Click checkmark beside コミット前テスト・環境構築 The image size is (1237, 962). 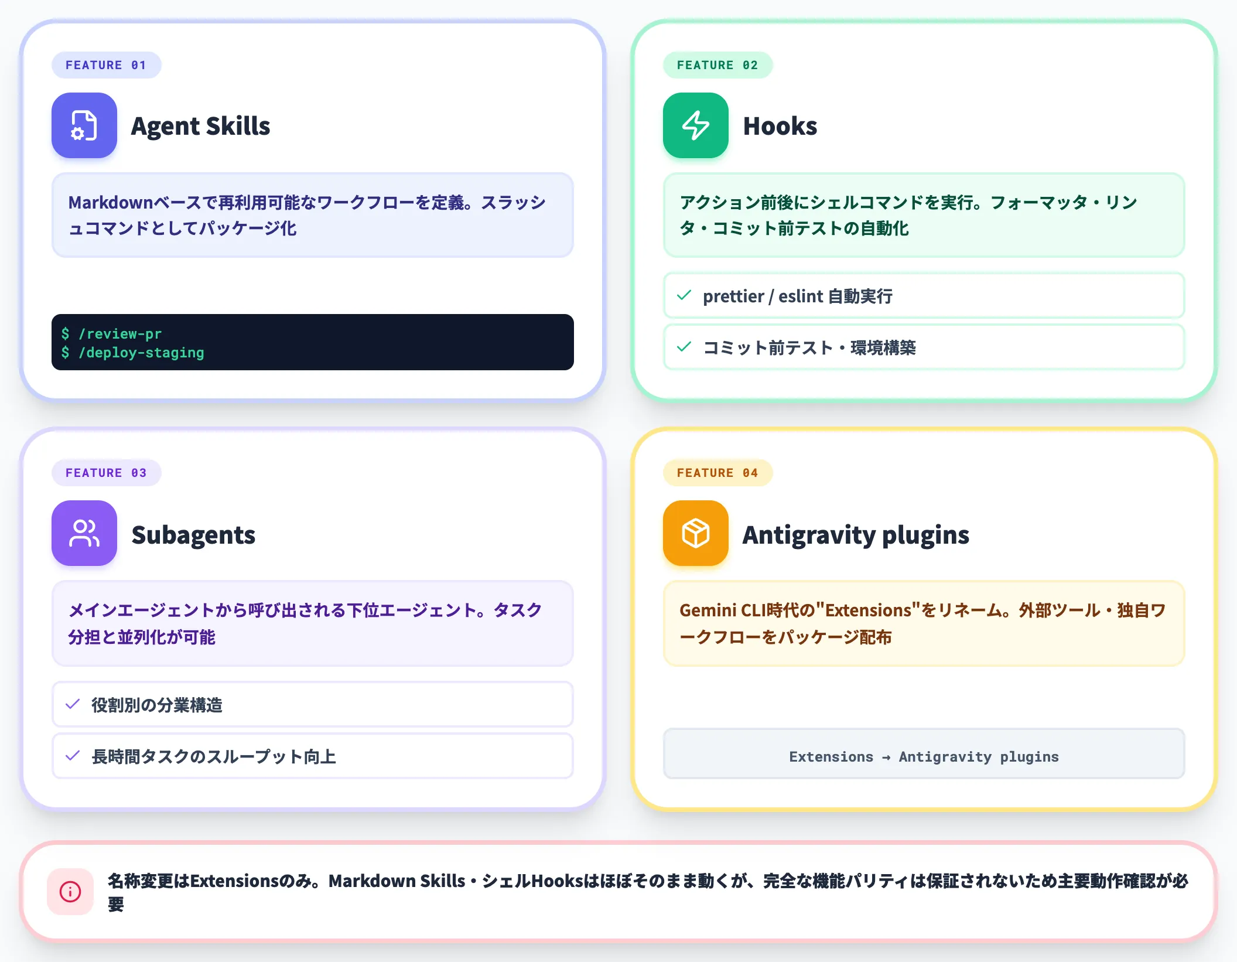pyautogui.click(x=684, y=347)
